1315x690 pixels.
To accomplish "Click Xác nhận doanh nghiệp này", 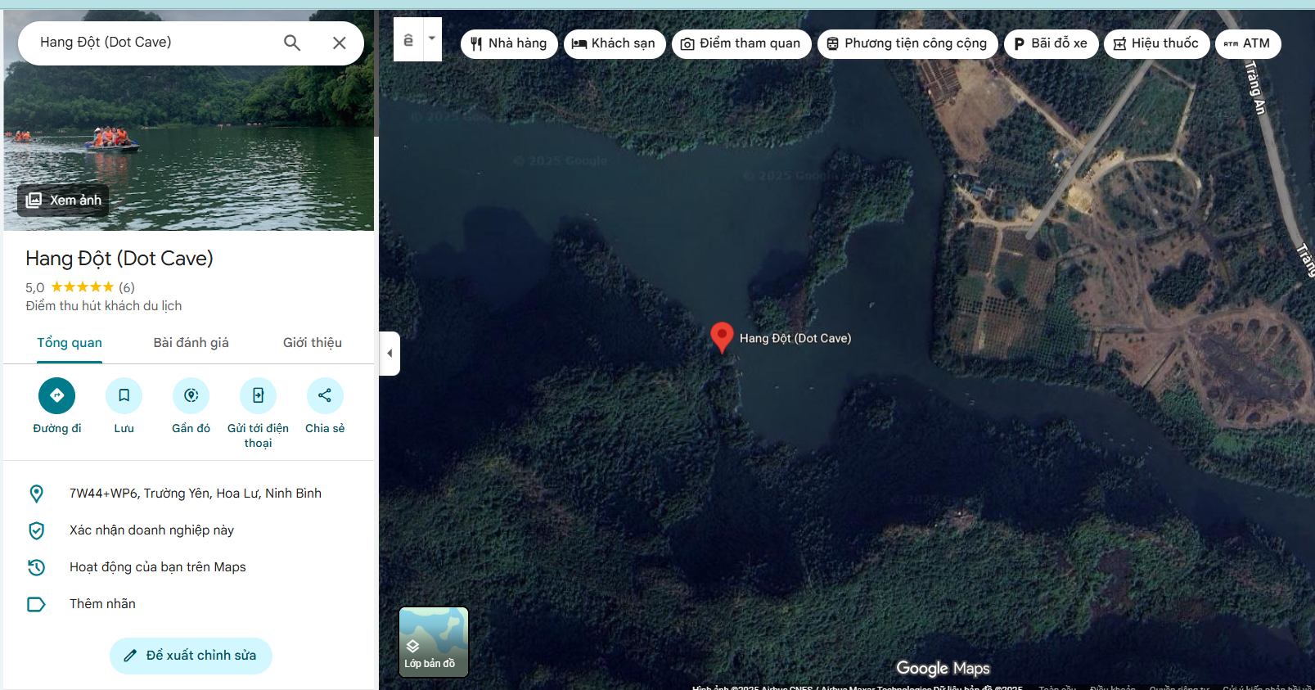I will pyautogui.click(x=151, y=530).
